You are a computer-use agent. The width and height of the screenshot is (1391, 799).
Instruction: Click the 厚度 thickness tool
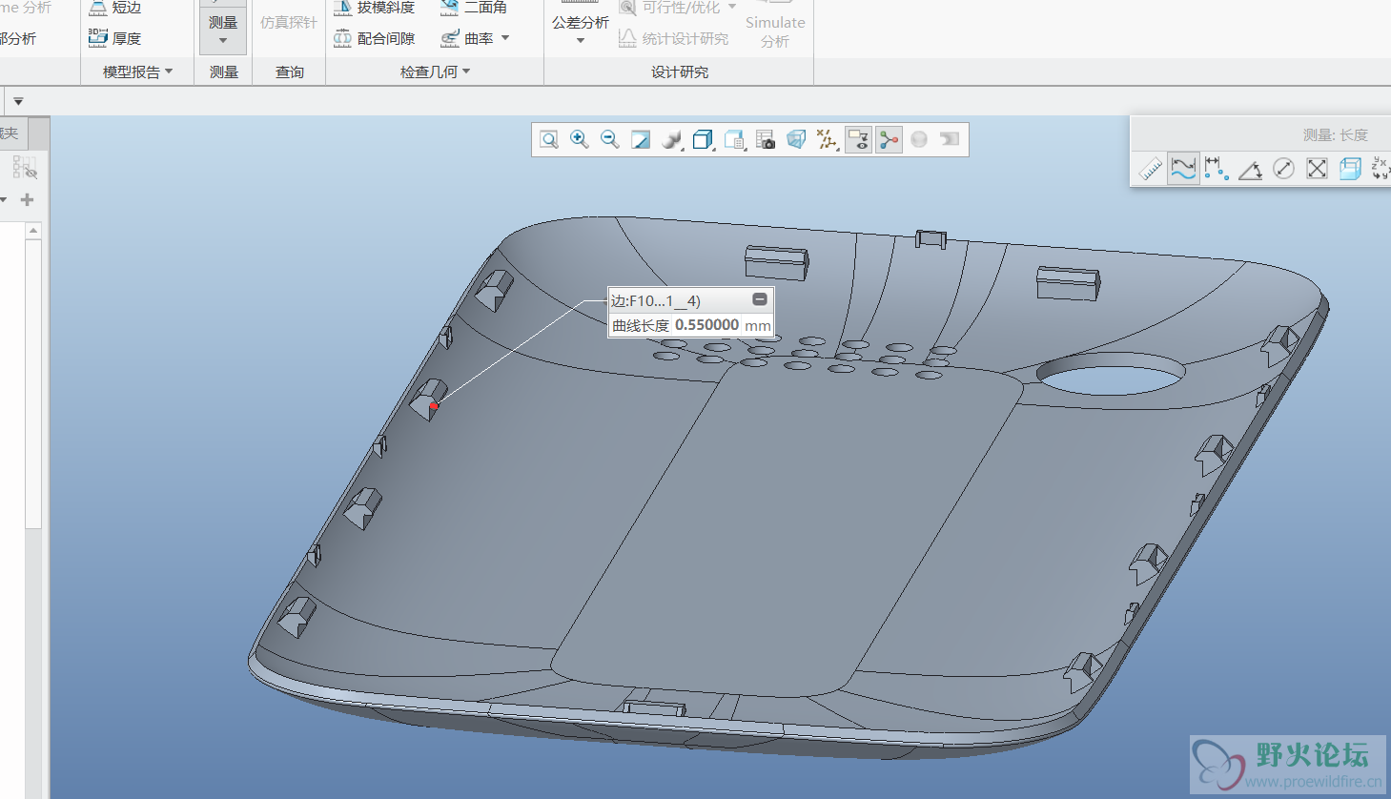114,38
